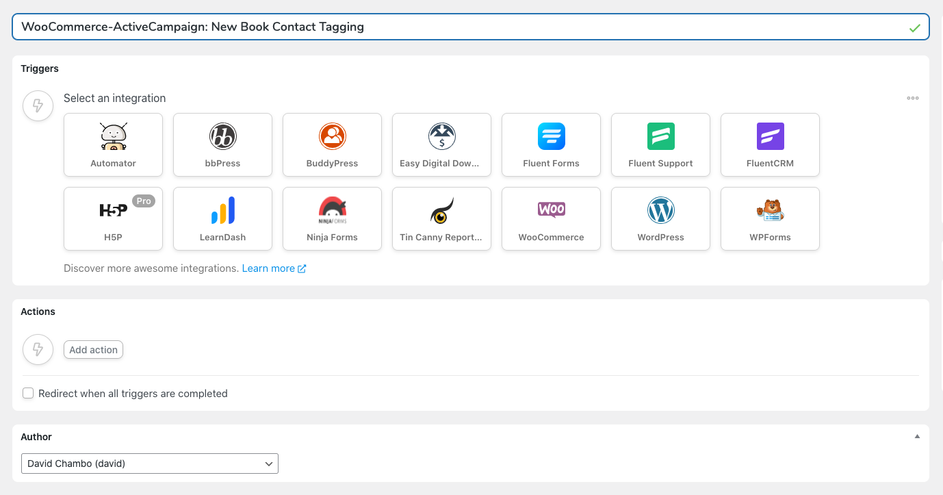Select the Fluent Support integration
The image size is (943, 495).
660,145
